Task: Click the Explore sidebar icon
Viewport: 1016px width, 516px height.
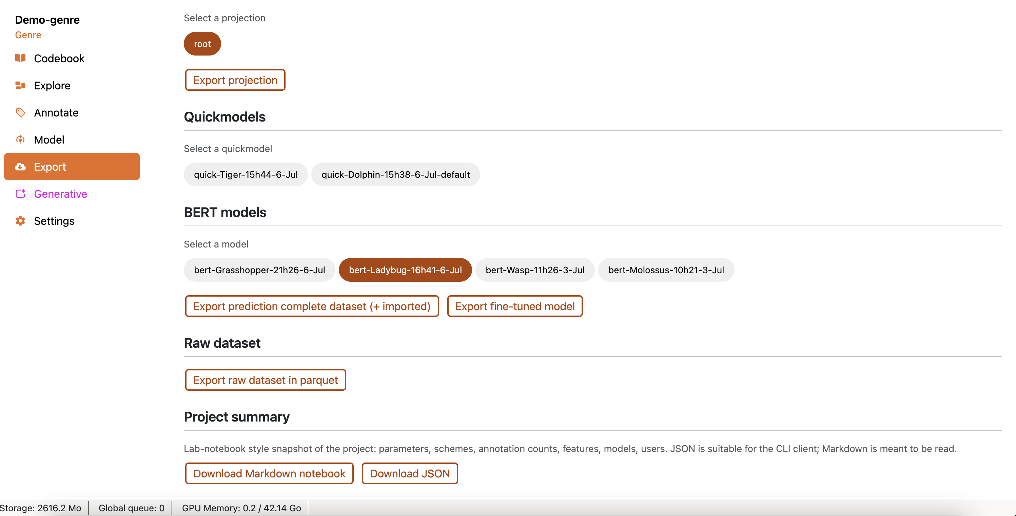Action: pyautogui.click(x=20, y=85)
